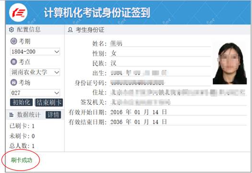Screen dimensions: 252x173
Task: Click the gear icon beside 配置信息
Action: pyautogui.click(x=11, y=30)
